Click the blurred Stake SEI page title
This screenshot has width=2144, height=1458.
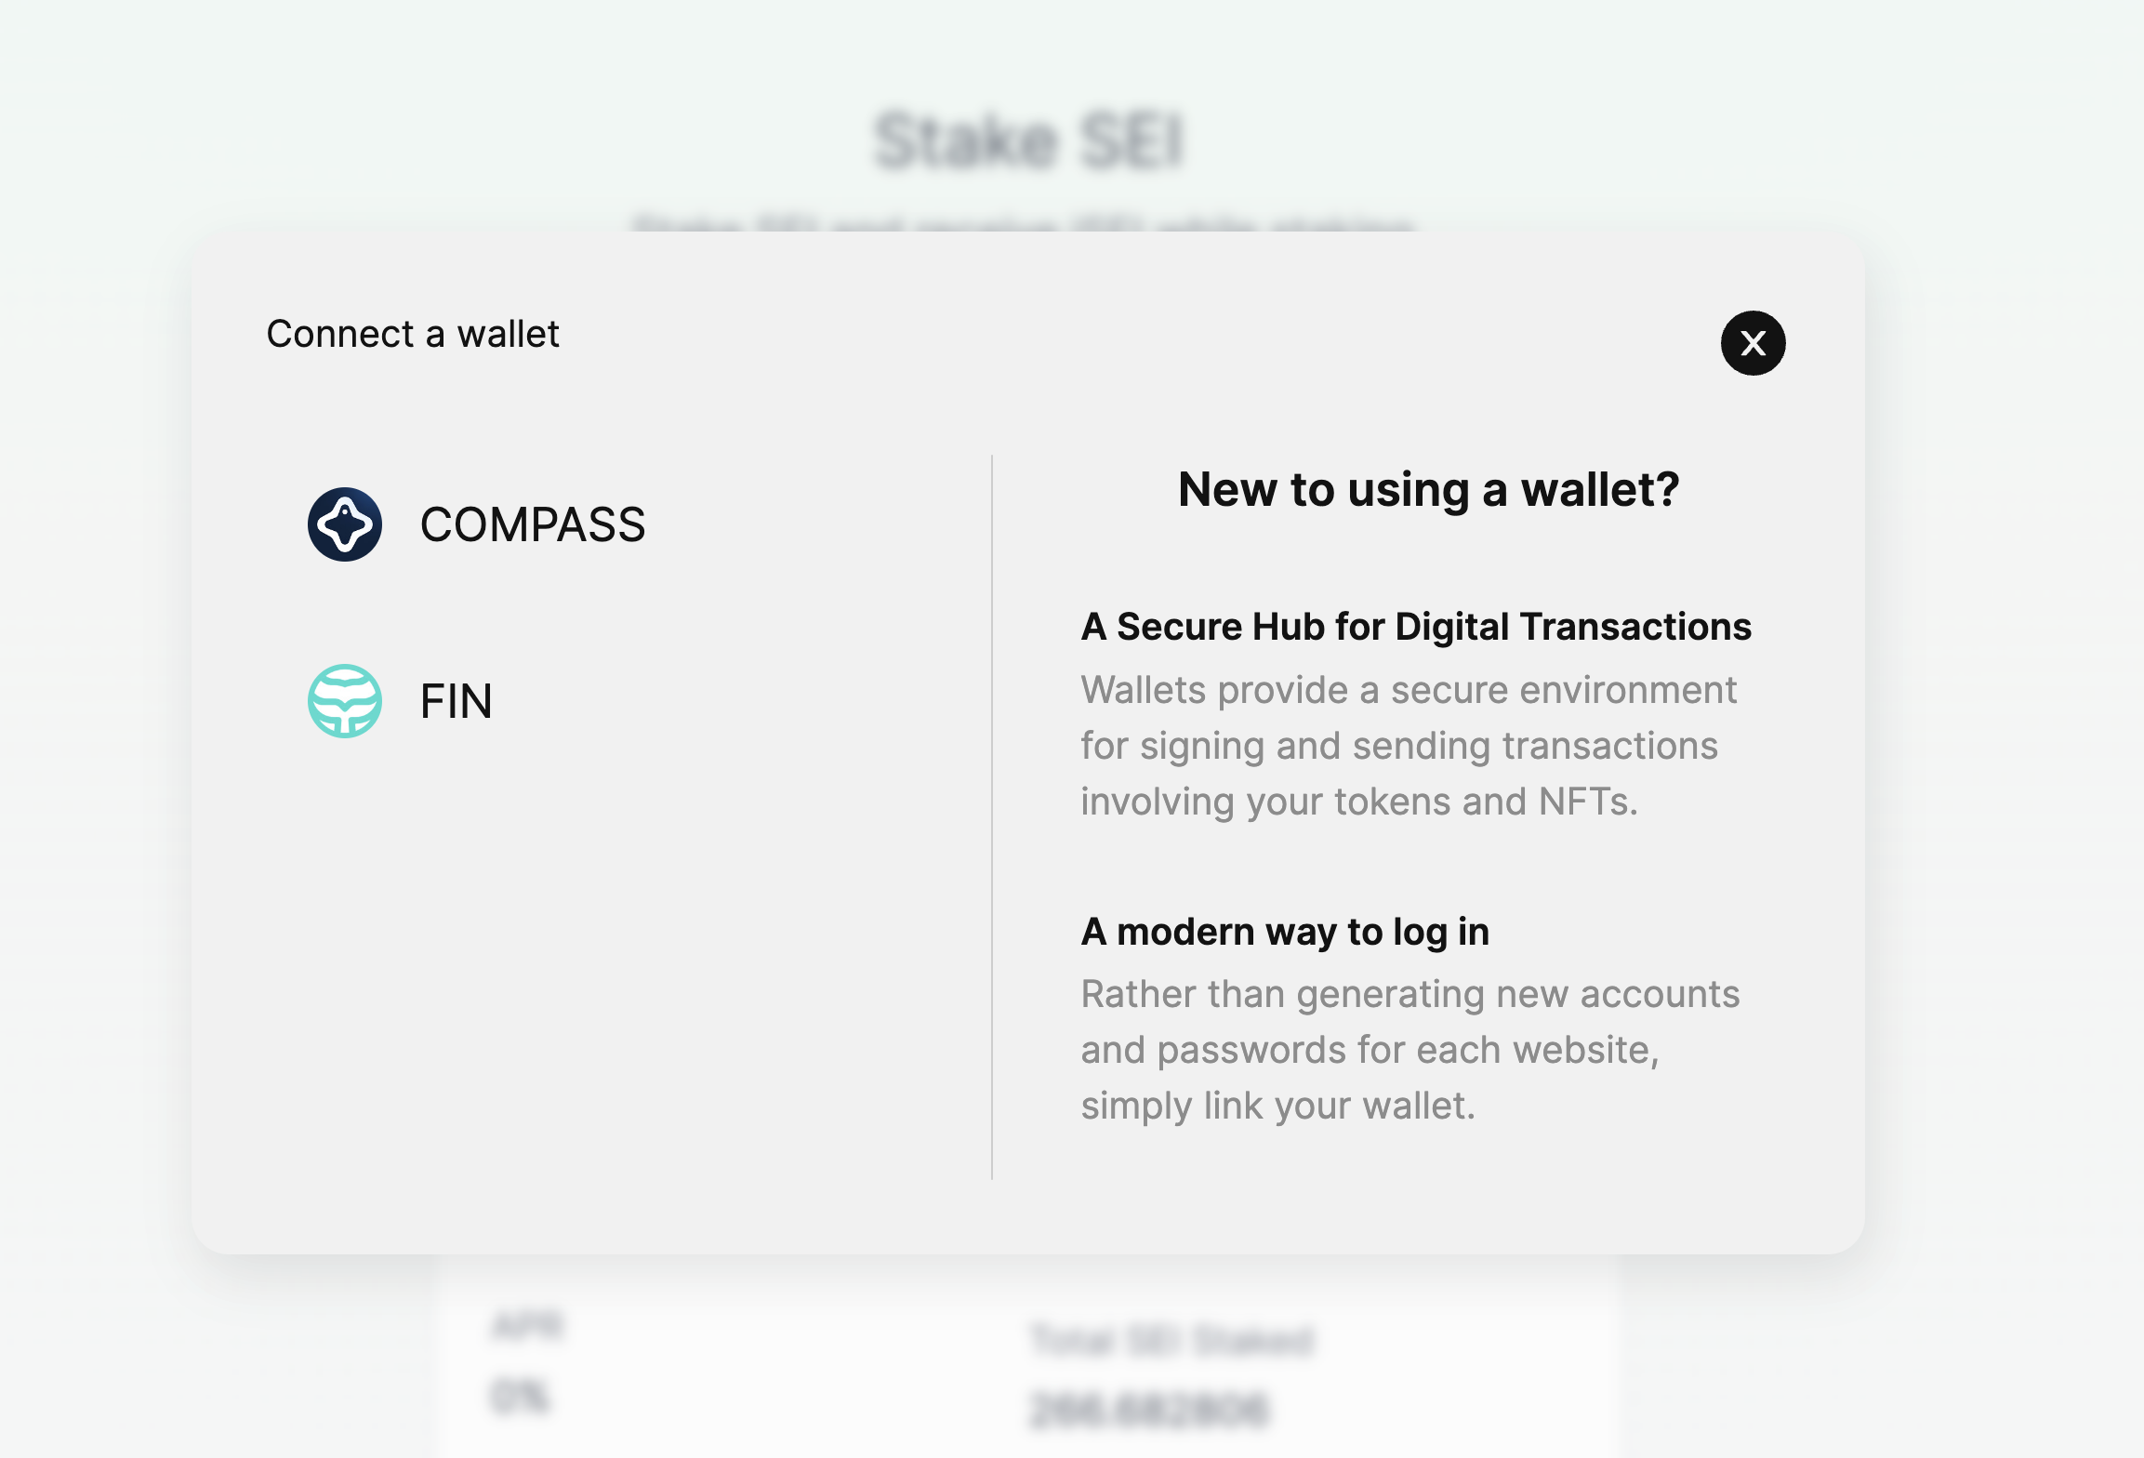click(x=1028, y=140)
